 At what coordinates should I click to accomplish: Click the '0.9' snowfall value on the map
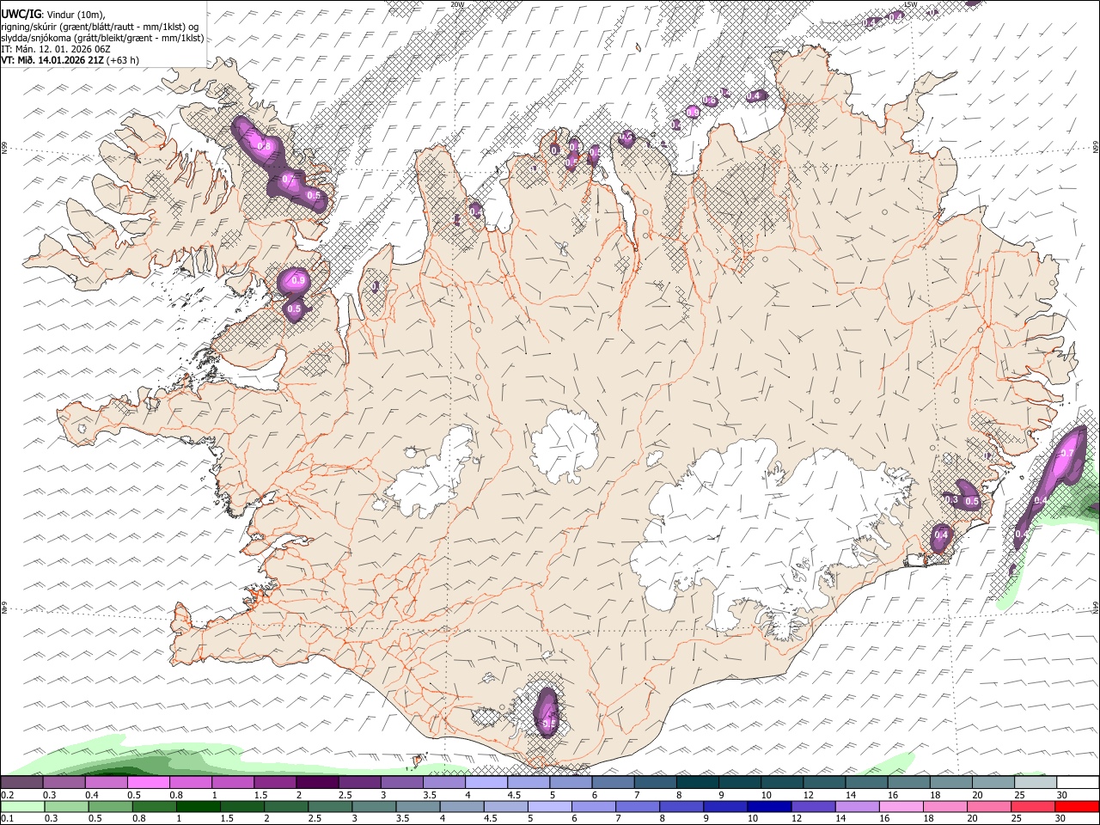pos(299,280)
